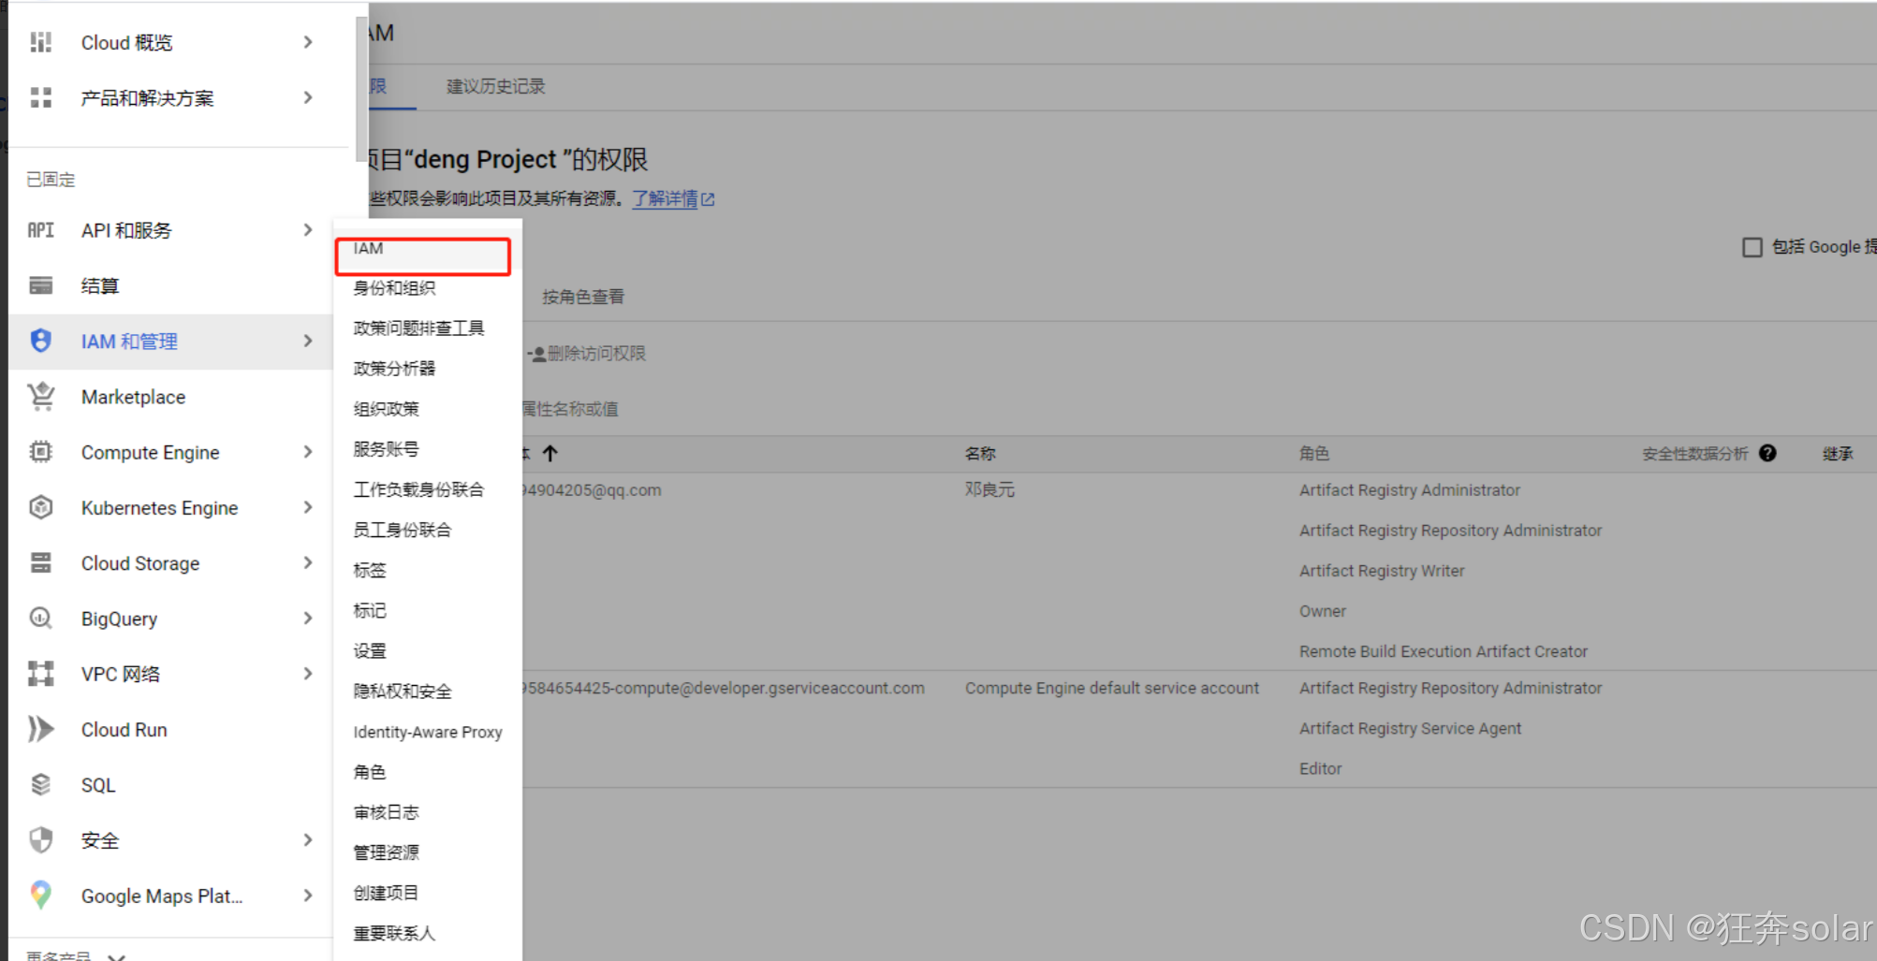Image resolution: width=1877 pixels, height=961 pixels.
Task: Follow the 了解详情 link
Action: 665,198
